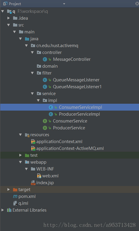Click the index.jsp file icon

point(33,183)
